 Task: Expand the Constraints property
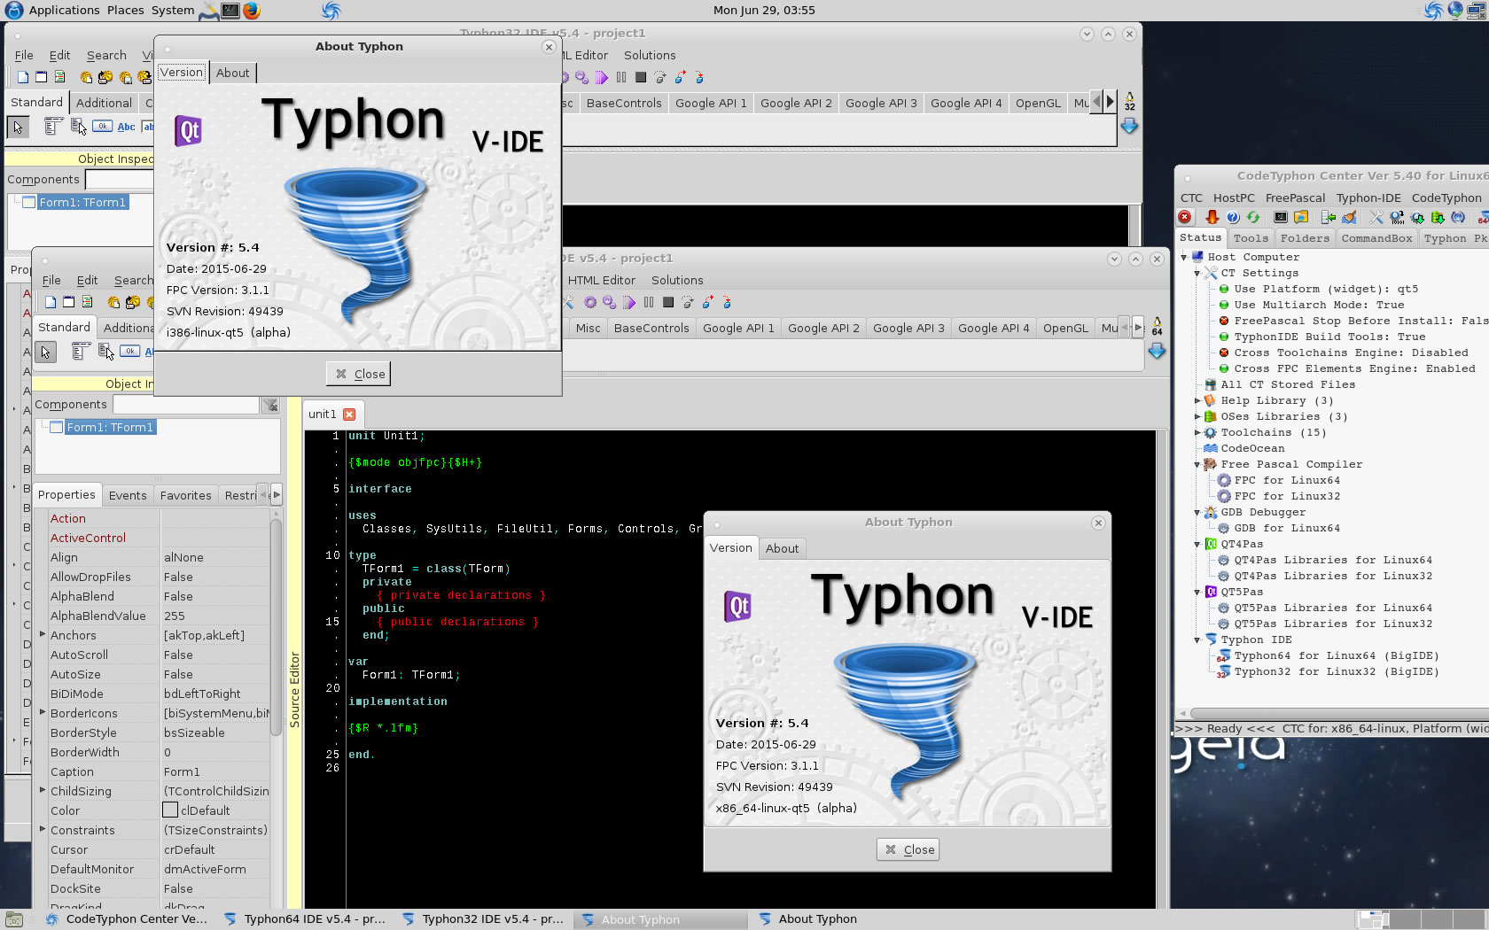pyautogui.click(x=42, y=829)
